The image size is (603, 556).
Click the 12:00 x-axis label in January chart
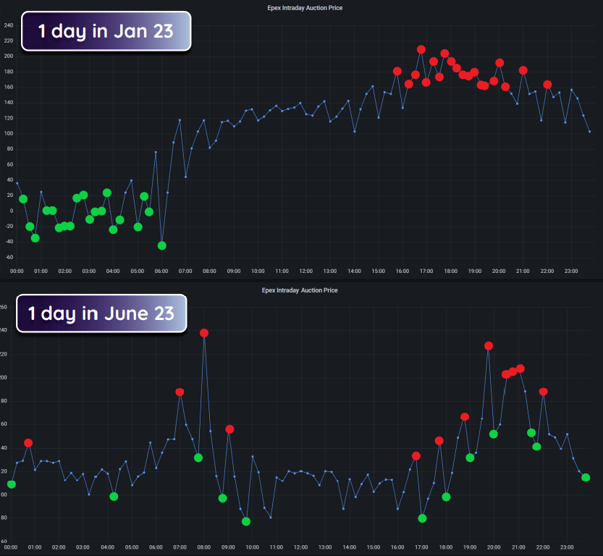click(x=305, y=271)
